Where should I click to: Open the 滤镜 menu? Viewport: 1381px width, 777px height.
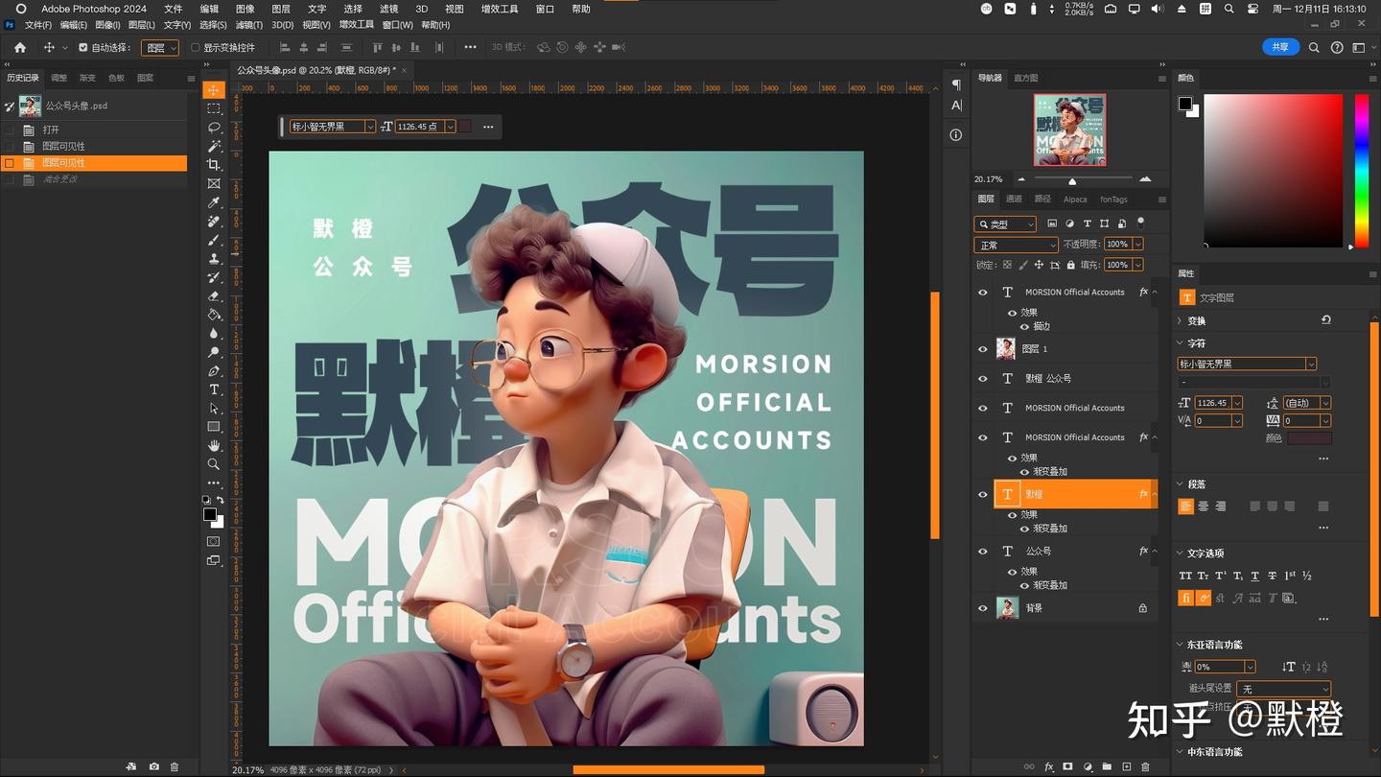click(x=387, y=9)
